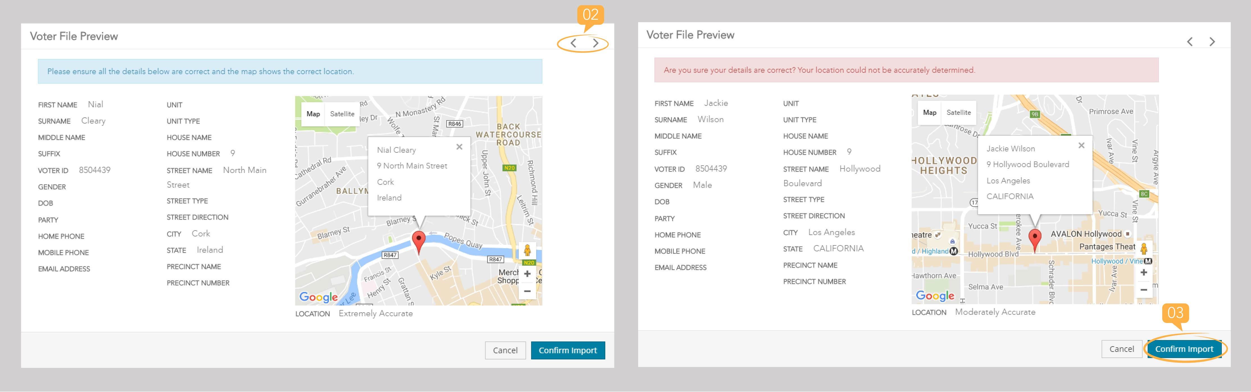Go to next voter in Nial Cleary preview
The height and width of the screenshot is (392, 1251).
pyautogui.click(x=595, y=43)
